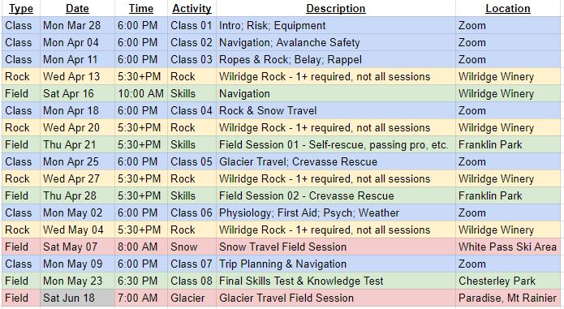The image size is (564, 309).
Task: Select the Activity column header
Action: click(x=192, y=8)
